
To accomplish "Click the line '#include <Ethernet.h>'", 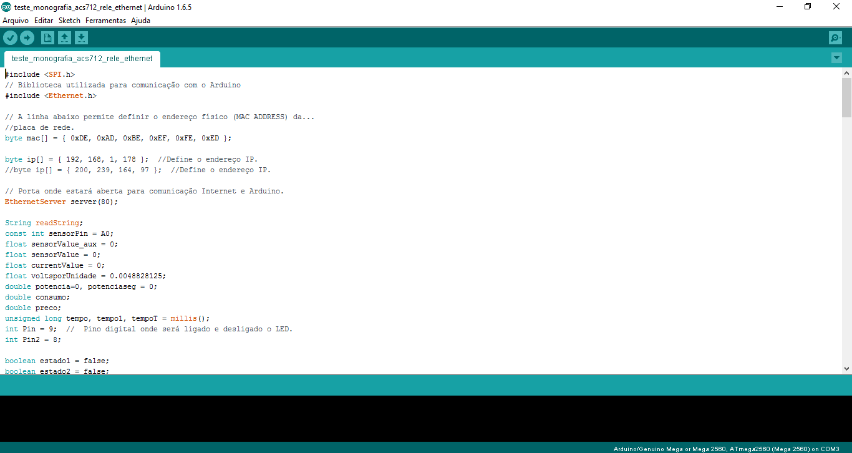I will point(51,95).
